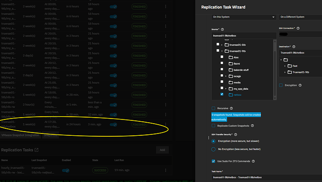Click the Task Name input field
Screen dimensions: 322x182
[266, 177]
